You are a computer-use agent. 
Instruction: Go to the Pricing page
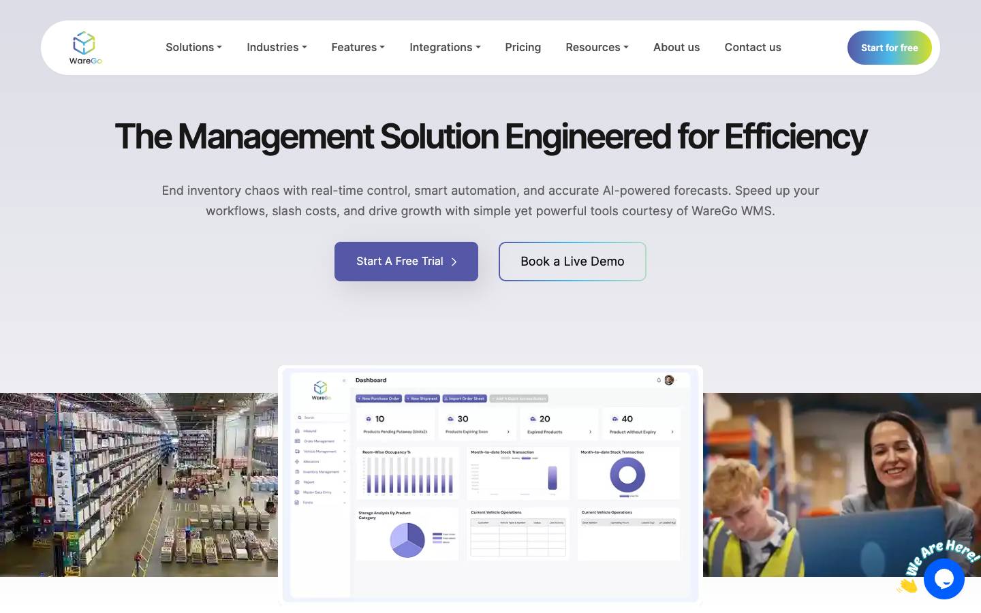[x=523, y=48]
